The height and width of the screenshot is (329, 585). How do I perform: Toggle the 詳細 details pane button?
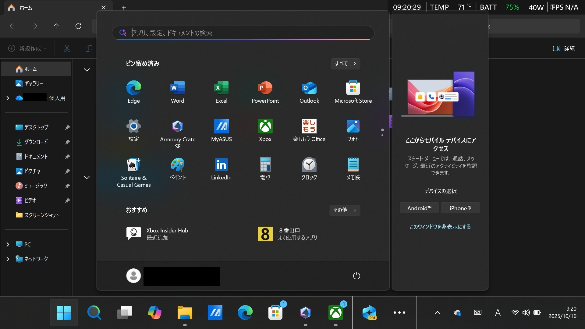[564, 48]
